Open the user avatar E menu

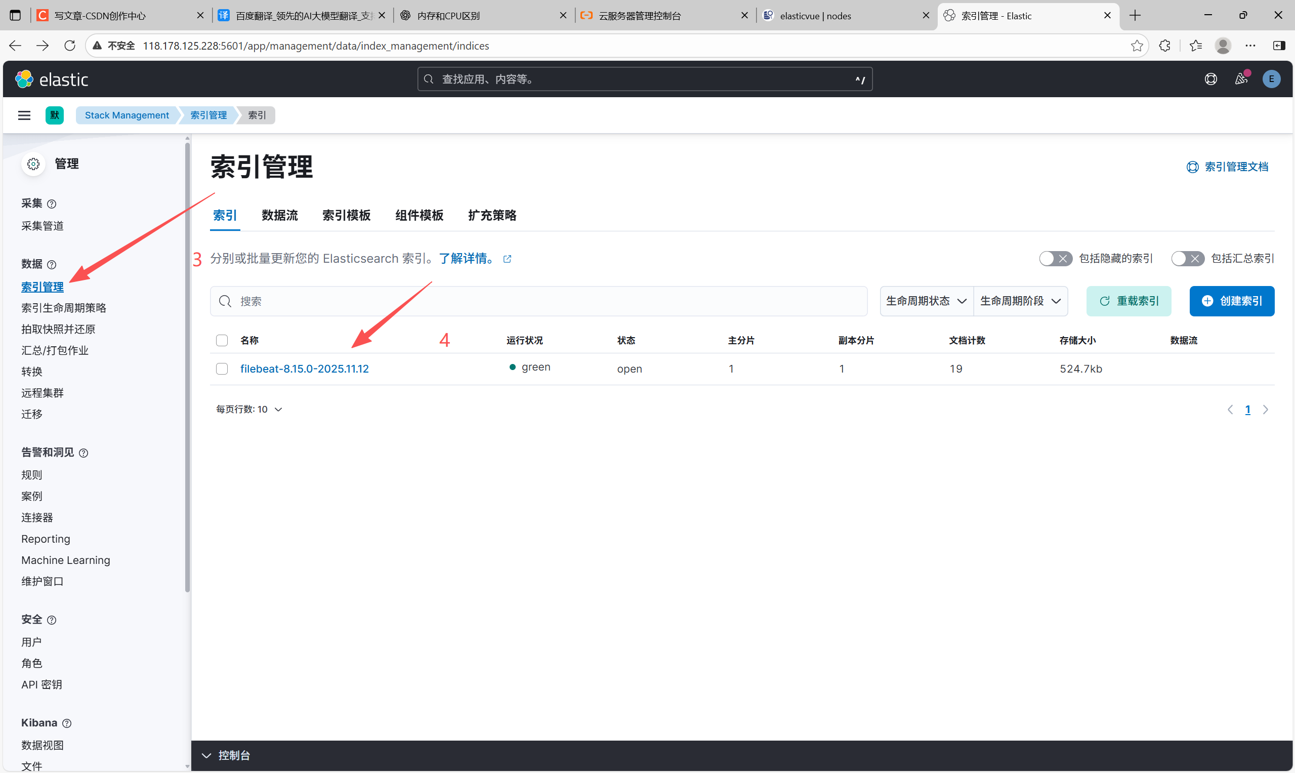point(1271,79)
